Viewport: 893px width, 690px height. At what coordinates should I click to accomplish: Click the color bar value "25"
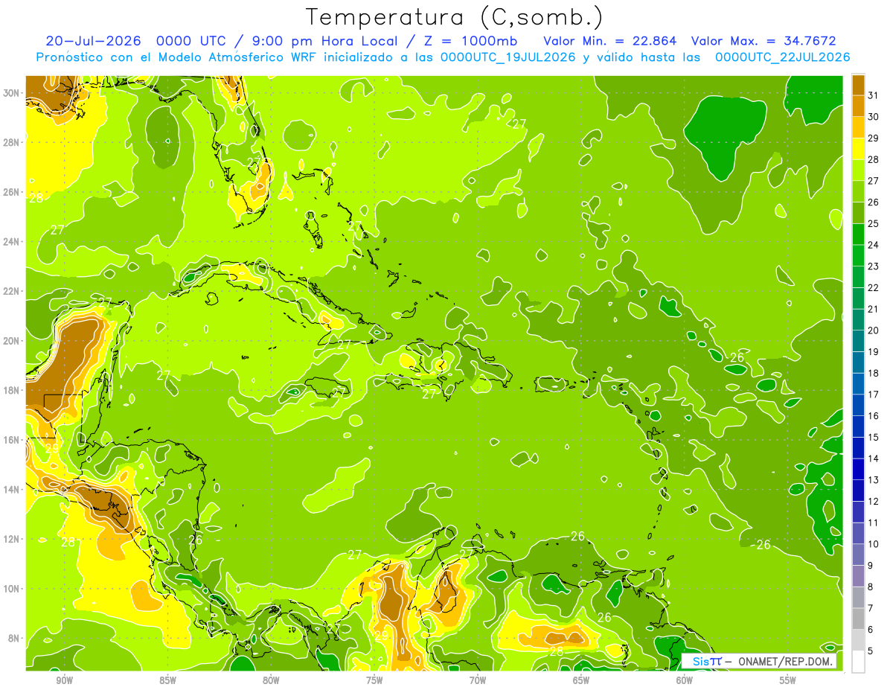874,223
